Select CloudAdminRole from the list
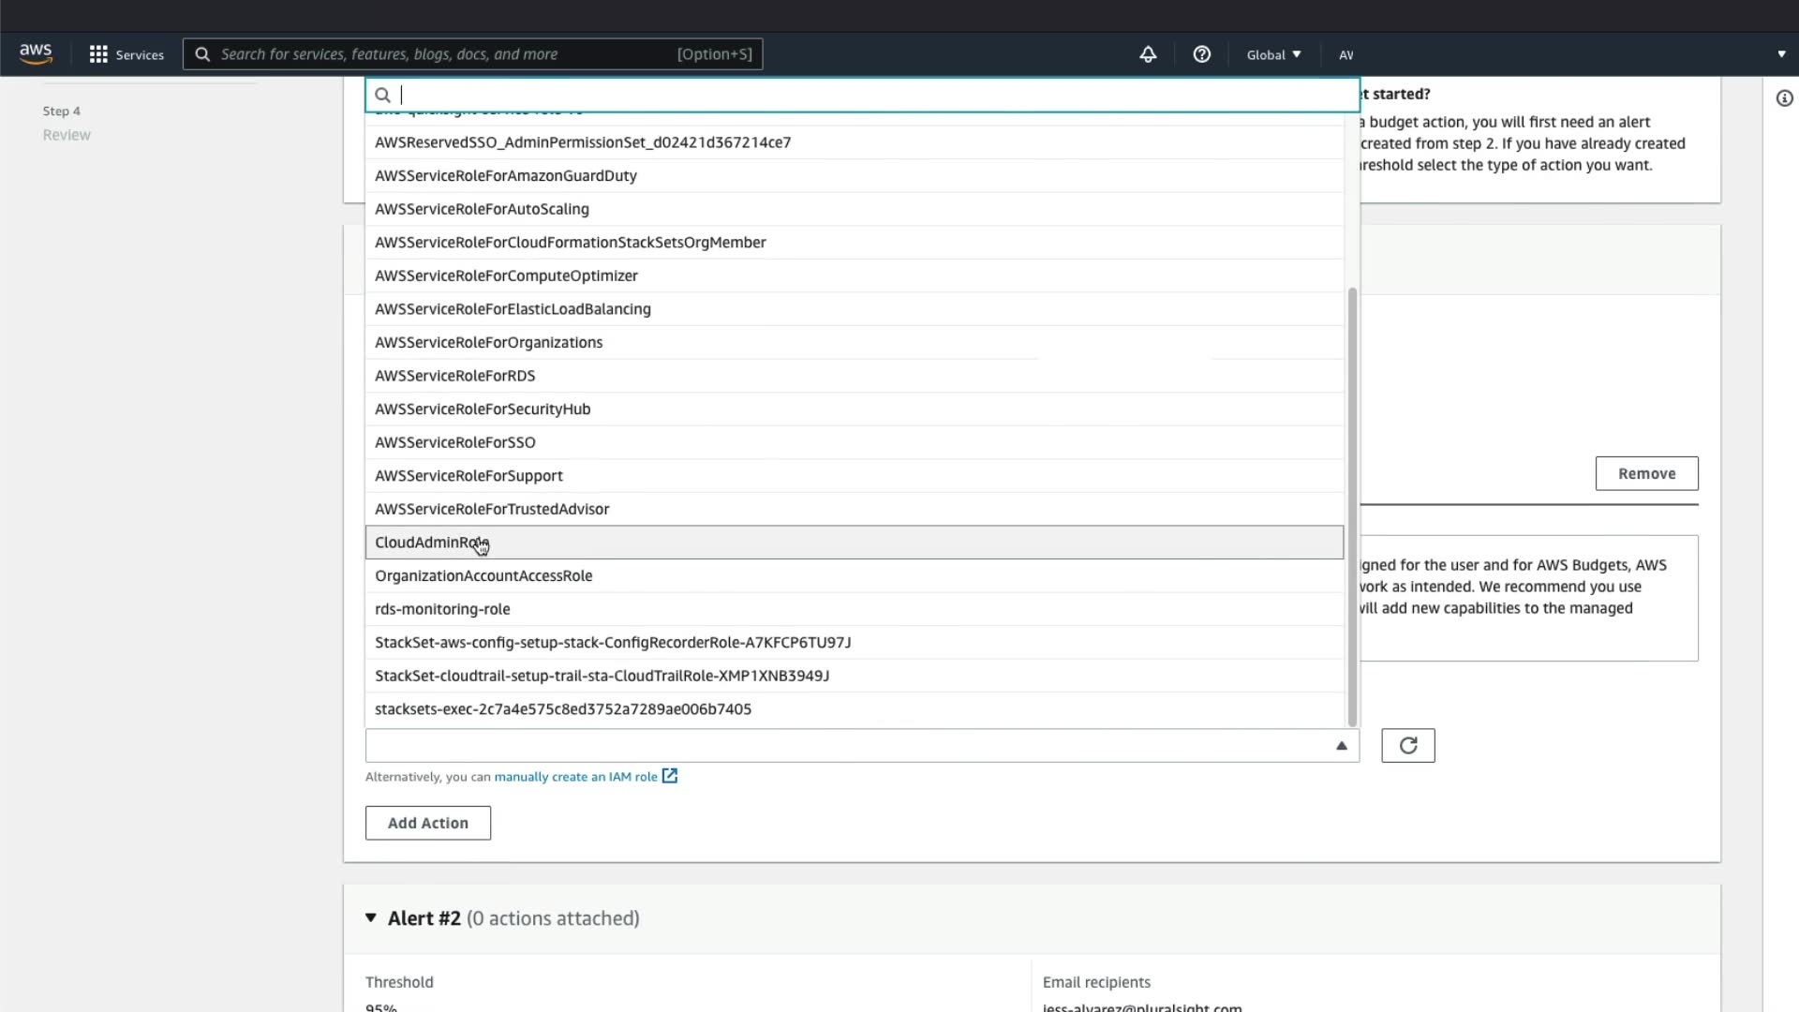 [431, 543]
